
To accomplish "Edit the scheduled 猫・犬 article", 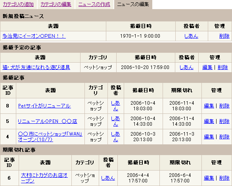I will pyautogui.click(x=207, y=67).
